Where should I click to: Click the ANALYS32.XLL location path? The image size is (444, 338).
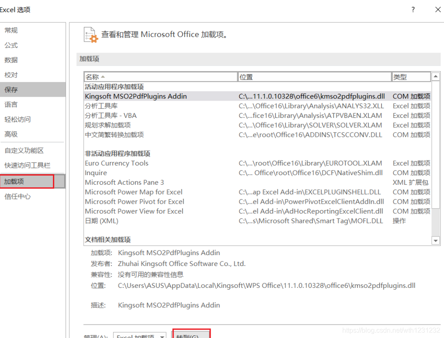pos(311,106)
